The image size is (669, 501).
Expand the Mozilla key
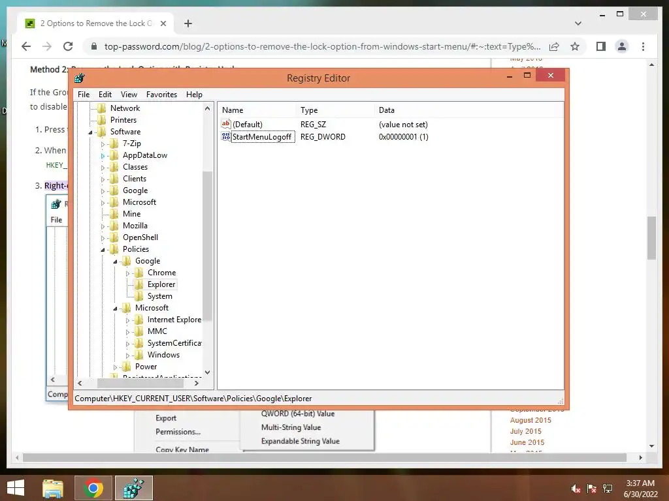103,226
